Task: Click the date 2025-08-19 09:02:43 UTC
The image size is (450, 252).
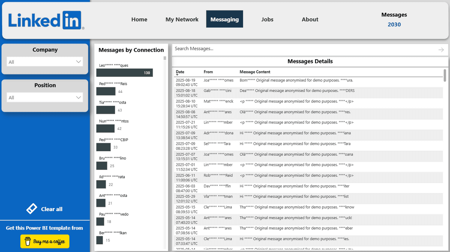Action: (x=186, y=82)
